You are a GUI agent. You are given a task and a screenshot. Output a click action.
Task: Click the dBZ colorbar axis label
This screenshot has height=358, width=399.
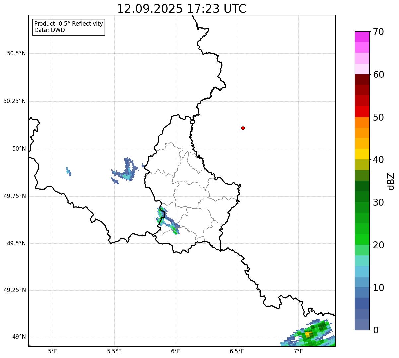[x=391, y=181]
